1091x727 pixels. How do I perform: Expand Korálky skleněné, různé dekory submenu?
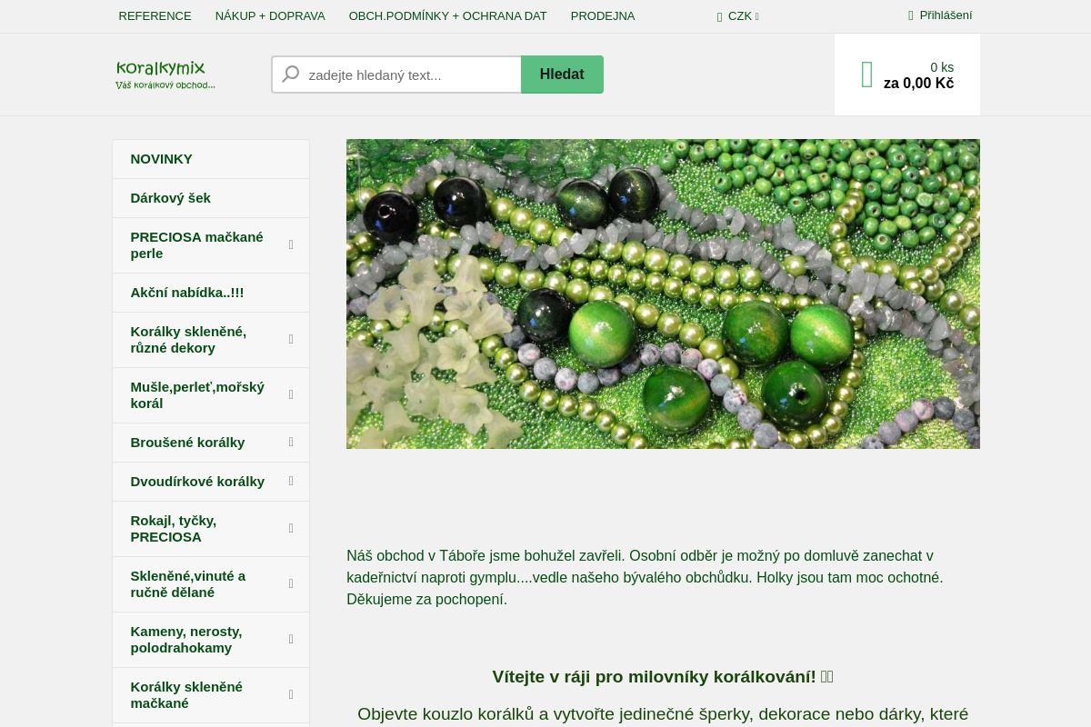(x=291, y=339)
